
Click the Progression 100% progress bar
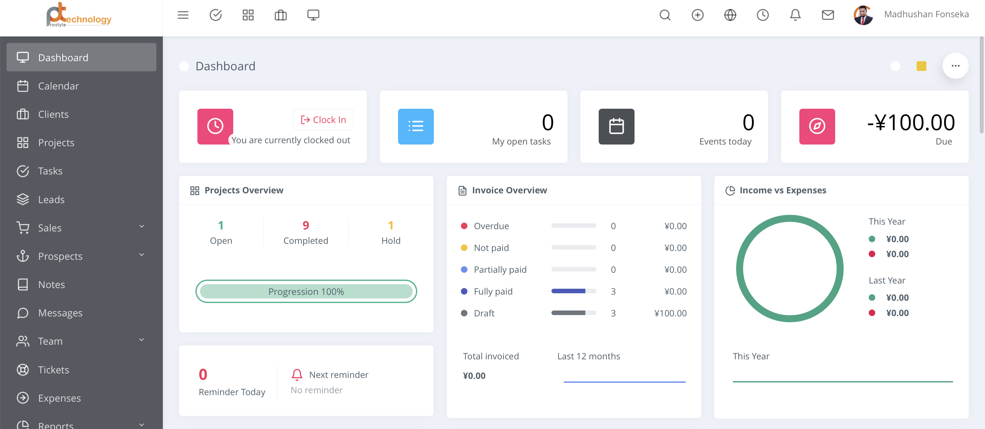[x=306, y=291]
